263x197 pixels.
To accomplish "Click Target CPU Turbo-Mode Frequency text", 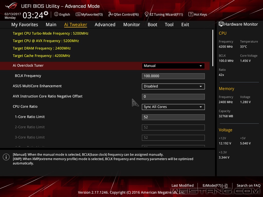I will click(x=51, y=34).
